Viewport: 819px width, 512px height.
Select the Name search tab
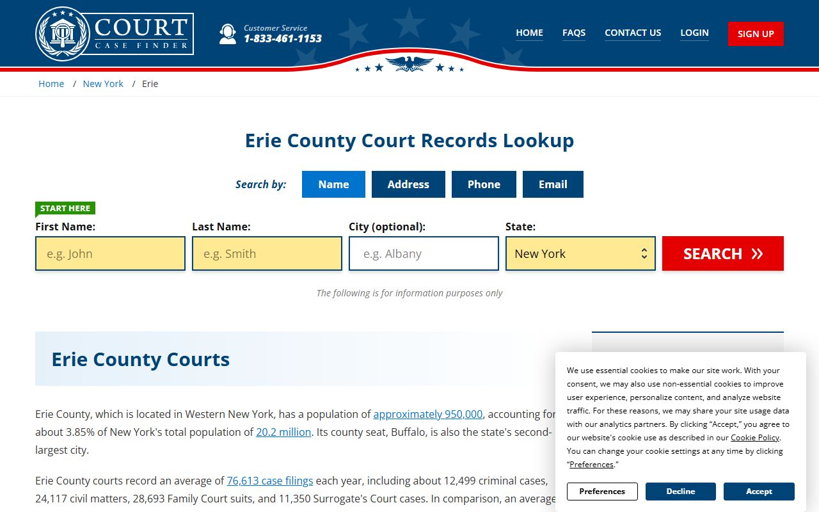[333, 184]
